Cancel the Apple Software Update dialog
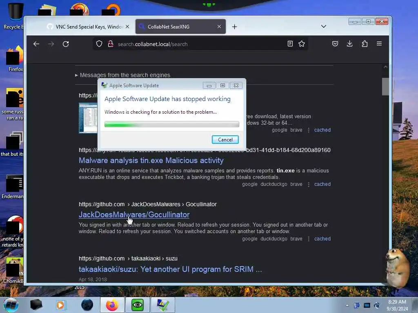Viewport: 418px width, 313px height. click(225, 140)
